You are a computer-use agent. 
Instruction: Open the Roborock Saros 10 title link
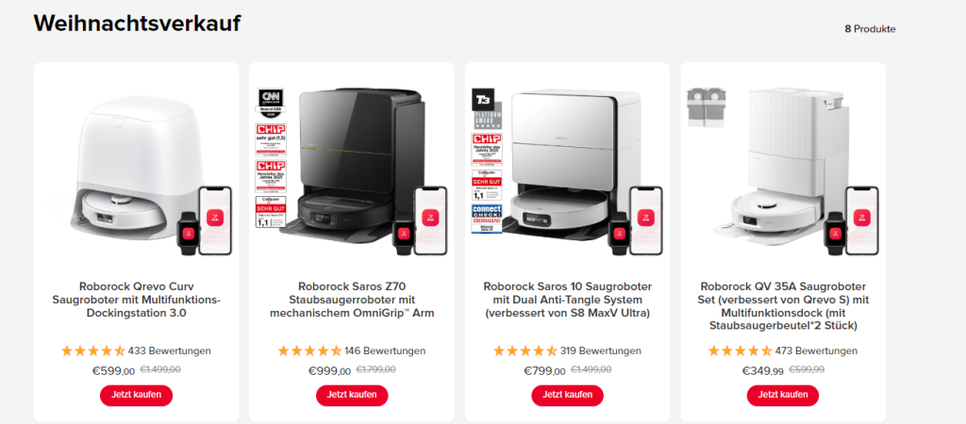point(567,300)
